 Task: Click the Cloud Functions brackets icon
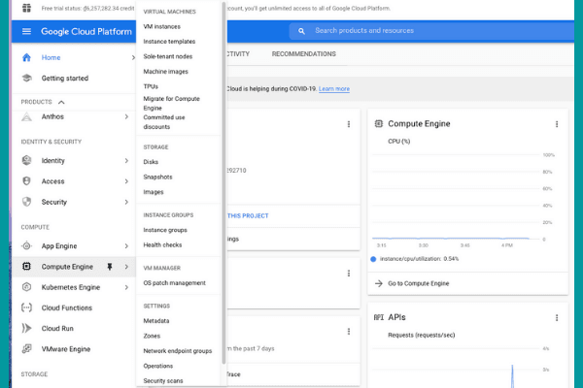pyautogui.click(x=26, y=307)
